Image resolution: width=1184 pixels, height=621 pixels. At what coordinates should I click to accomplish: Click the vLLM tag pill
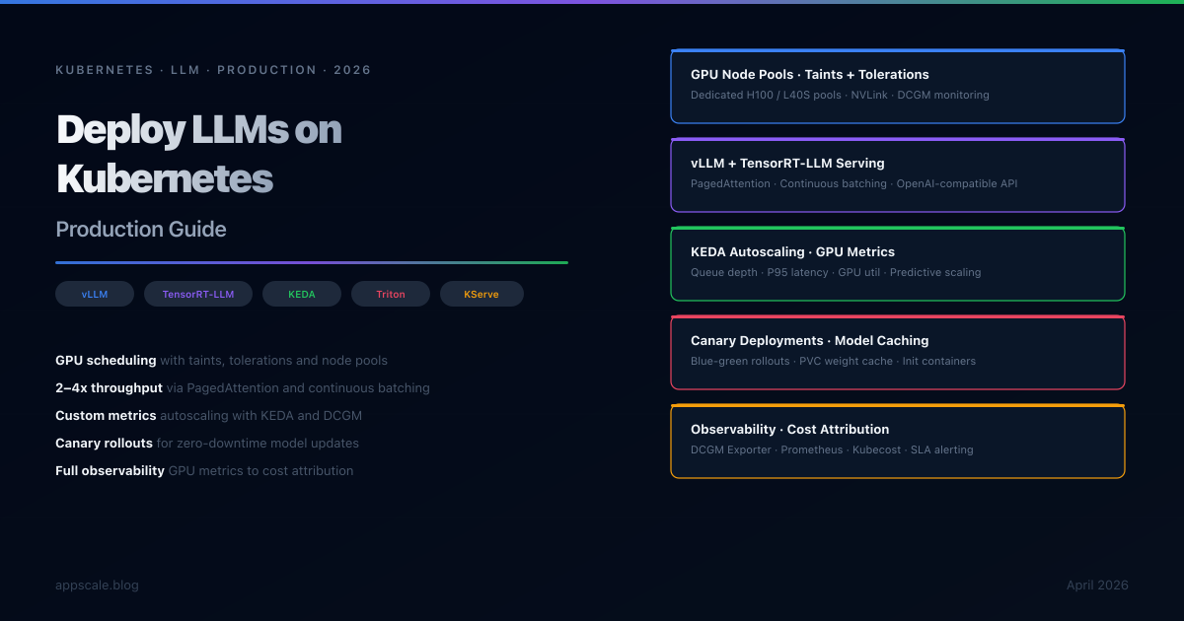tap(95, 294)
